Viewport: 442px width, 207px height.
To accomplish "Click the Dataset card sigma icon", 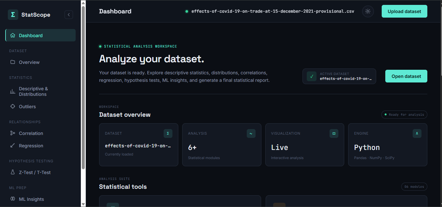I will pyautogui.click(x=168, y=133).
